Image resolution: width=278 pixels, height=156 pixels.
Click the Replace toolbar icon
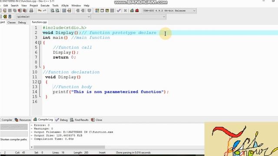(57, 10)
